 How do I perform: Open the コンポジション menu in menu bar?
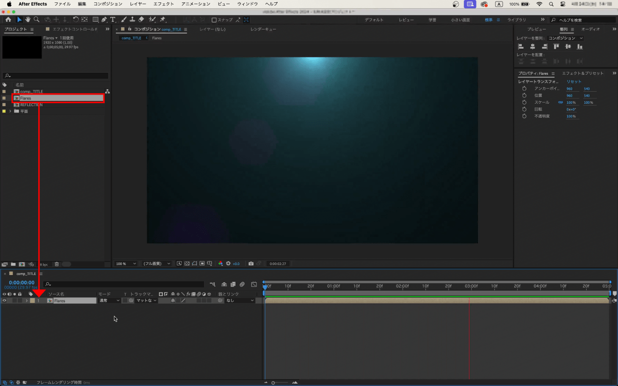pyautogui.click(x=108, y=4)
